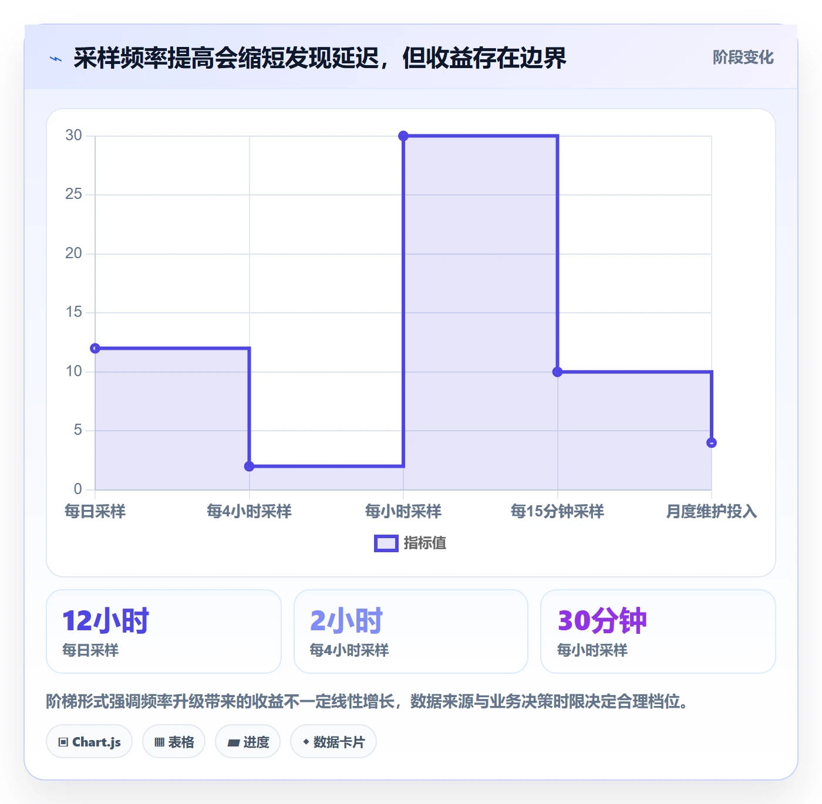Select the 每15分钟采样 data point at 10
822x804 pixels.
(x=558, y=372)
